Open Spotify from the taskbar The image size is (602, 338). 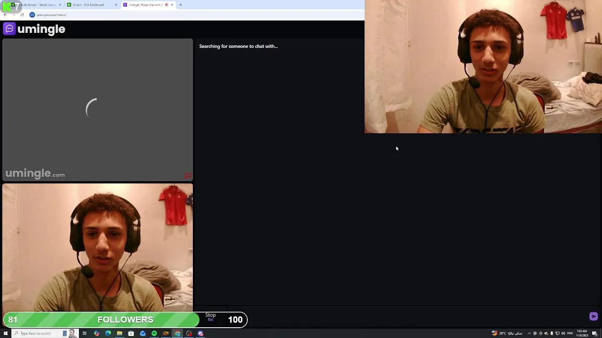point(154,333)
